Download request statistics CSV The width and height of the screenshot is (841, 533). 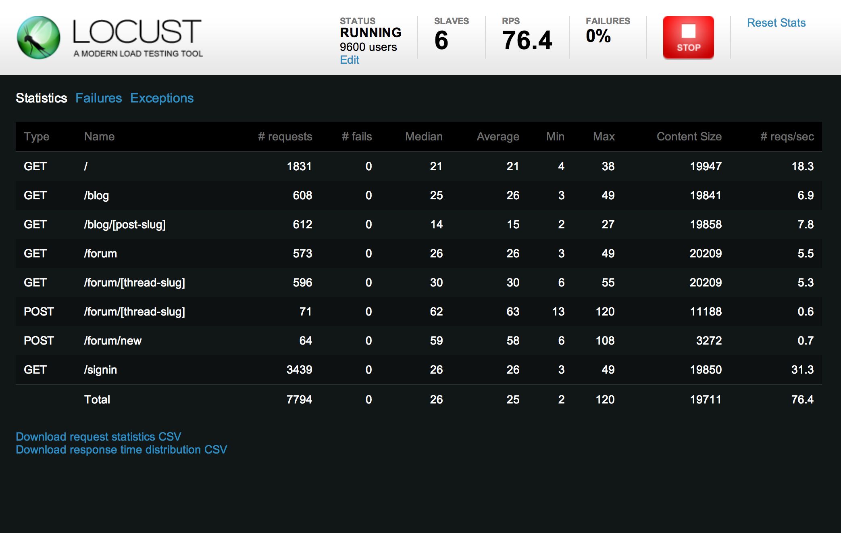point(98,436)
